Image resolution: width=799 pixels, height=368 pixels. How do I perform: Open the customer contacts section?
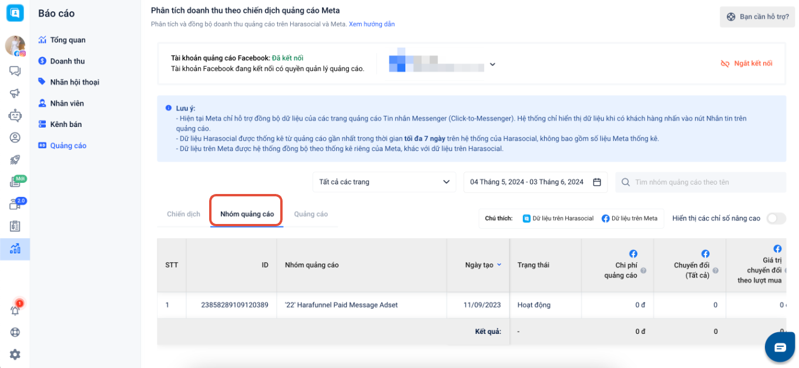tap(15, 137)
